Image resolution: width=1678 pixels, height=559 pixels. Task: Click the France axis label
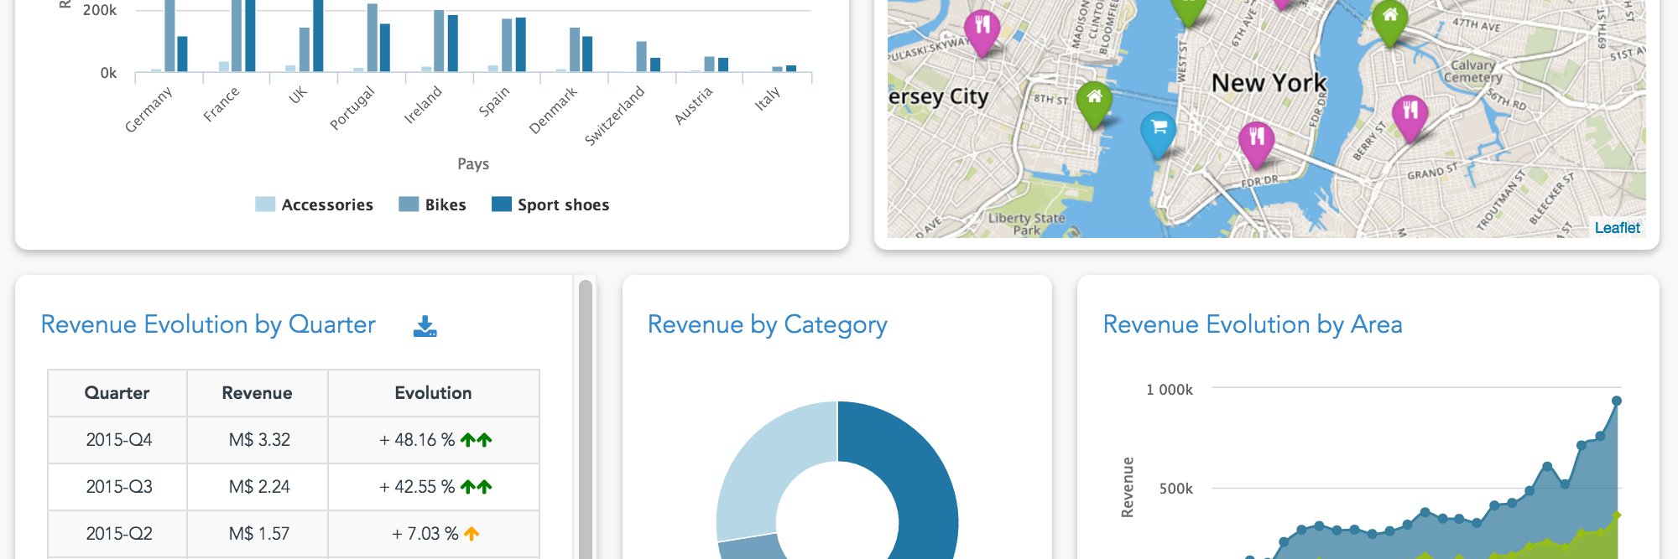point(221,105)
